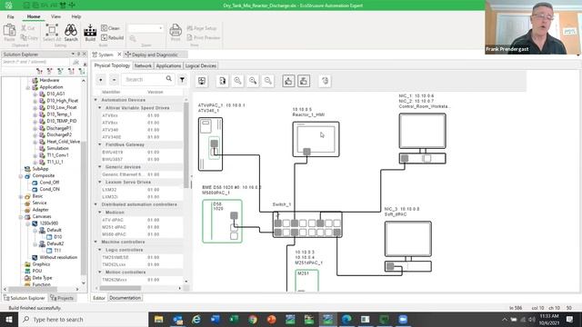This screenshot has width=582, height=327.
Task: Collapse the Automation Devices catalog group
Action: point(95,100)
